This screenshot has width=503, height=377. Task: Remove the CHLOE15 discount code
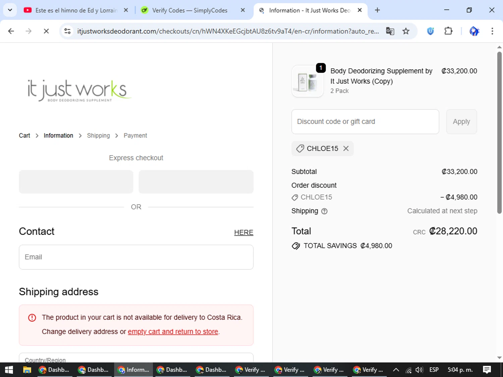tap(346, 148)
